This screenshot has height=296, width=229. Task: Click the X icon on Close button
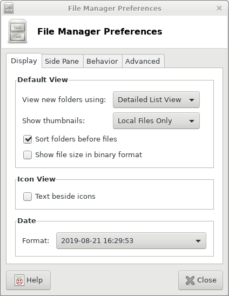[190, 280]
